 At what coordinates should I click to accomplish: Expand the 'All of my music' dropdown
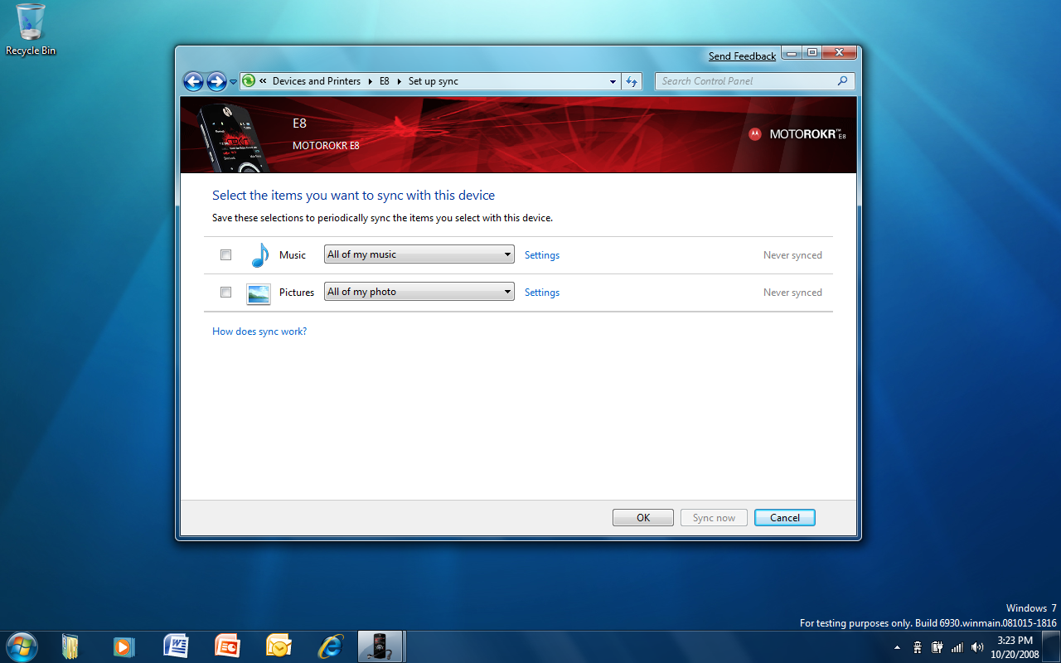click(x=419, y=254)
